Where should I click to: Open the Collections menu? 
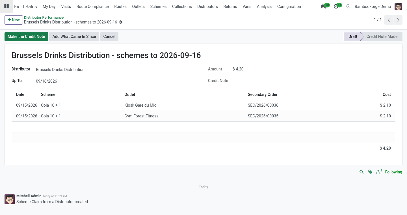tap(182, 7)
